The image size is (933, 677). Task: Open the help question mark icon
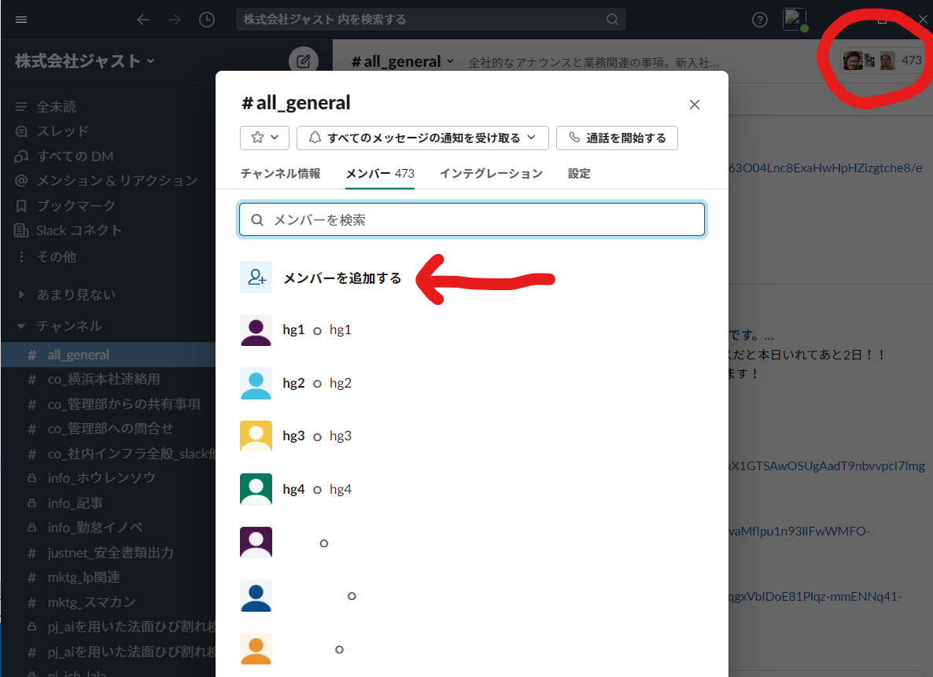759,20
